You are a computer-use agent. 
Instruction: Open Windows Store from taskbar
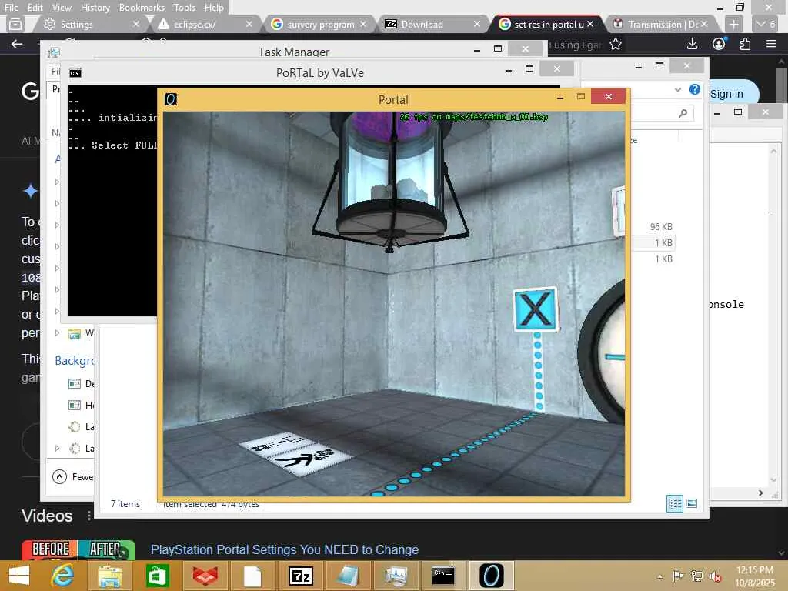coord(157,576)
